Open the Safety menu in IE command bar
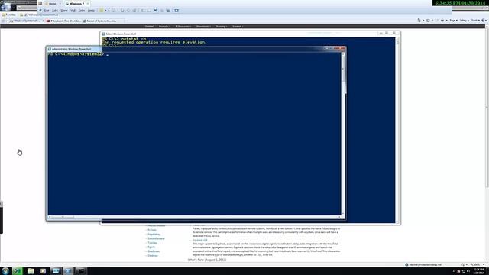The height and width of the screenshot is (275, 489). click(x=464, y=21)
